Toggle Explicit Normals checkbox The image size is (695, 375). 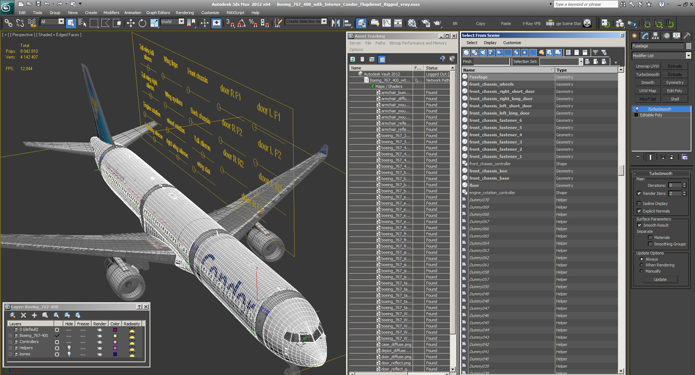pos(639,211)
